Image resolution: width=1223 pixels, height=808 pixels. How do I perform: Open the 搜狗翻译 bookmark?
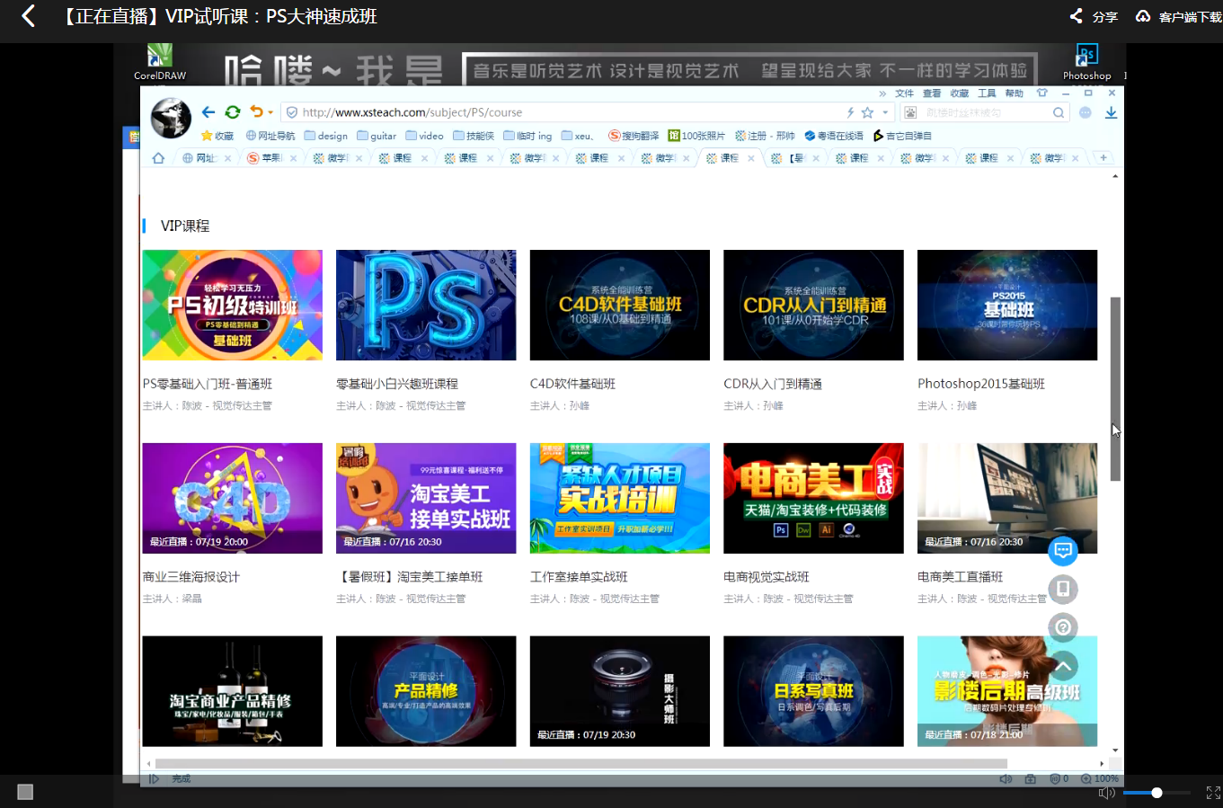pyautogui.click(x=634, y=136)
